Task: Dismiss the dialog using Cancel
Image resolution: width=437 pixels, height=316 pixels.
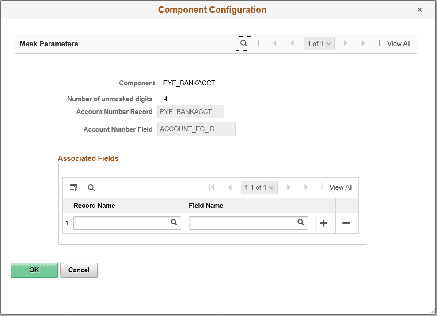Action: (x=79, y=270)
